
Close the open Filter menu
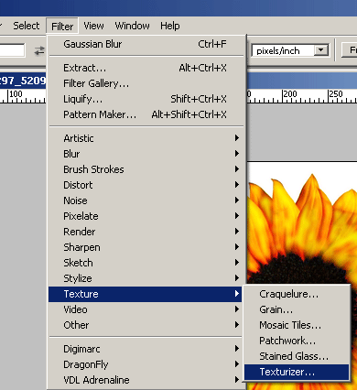coord(62,27)
